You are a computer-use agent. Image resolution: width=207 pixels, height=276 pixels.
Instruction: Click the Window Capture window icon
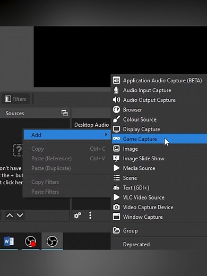[116, 217]
